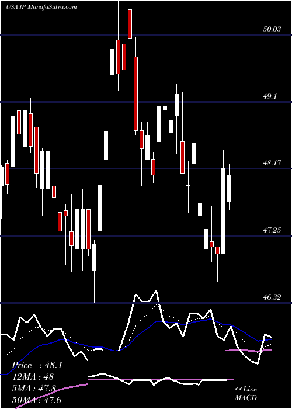Click the 5MA : 47.8 readout
Screen dimensions: 292x409
[x=34, y=388]
